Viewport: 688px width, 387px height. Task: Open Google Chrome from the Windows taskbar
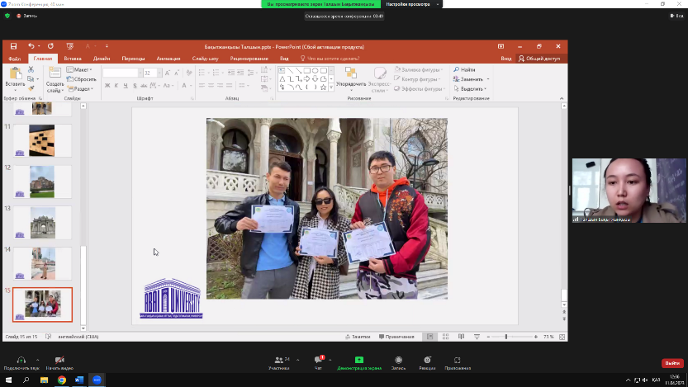[x=62, y=380]
